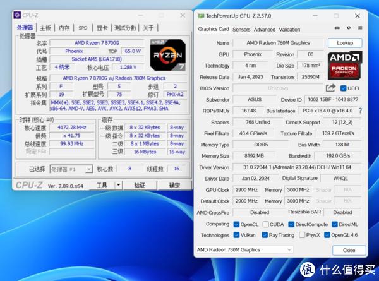Click the Shaders value 768 Unified
The height and width of the screenshot is (281, 379).
pos(258,122)
